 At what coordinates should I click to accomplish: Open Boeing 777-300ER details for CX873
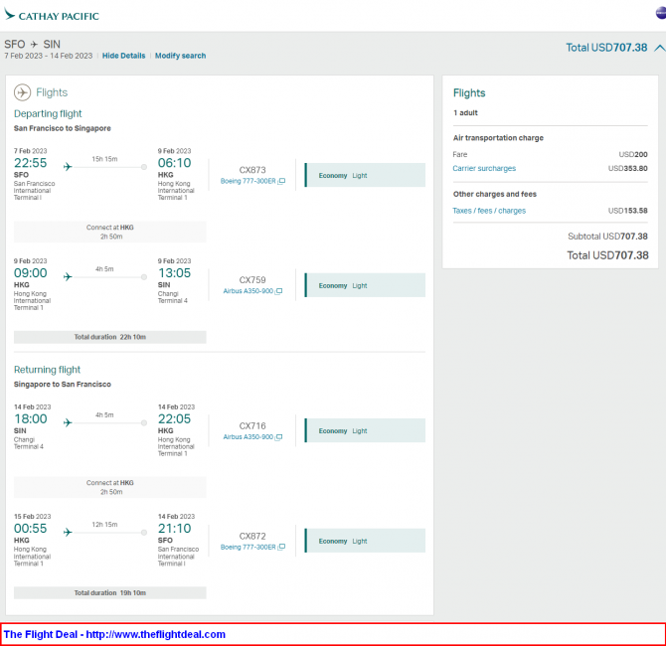(249, 181)
